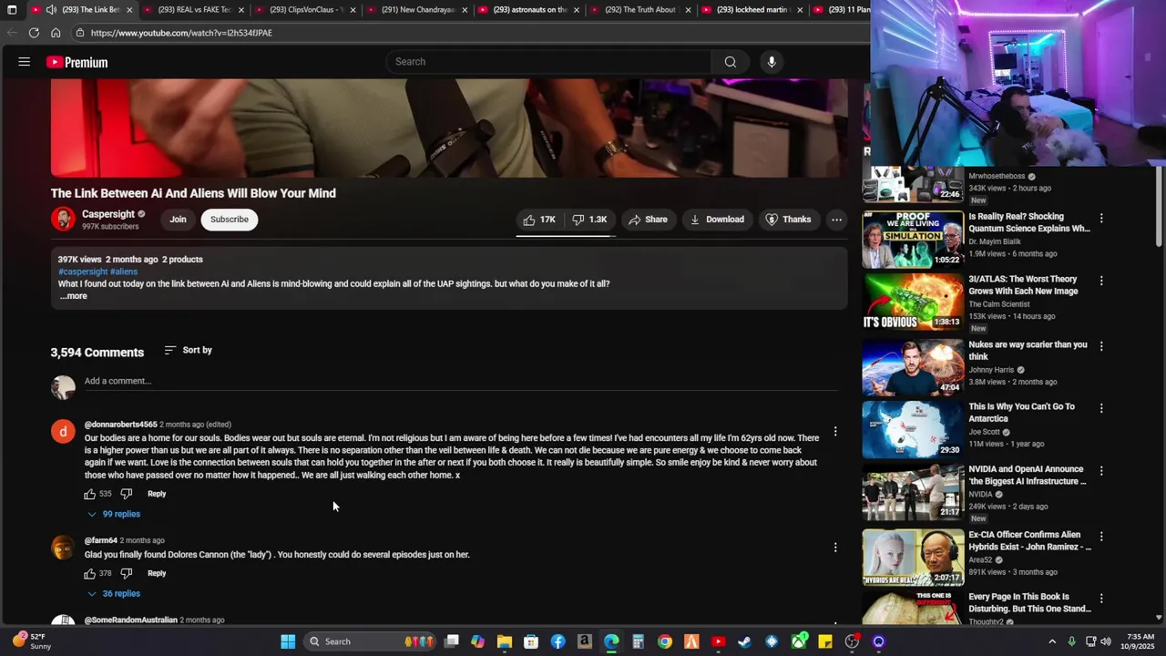Reply to farm64's comment

[x=157, y=573]
